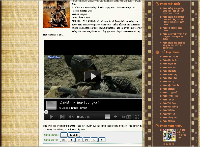Select Server Clipvn part [1]
This screenshot has width=200, height=147.
click(x=64, y=140)
